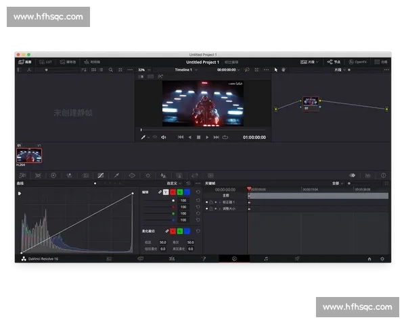Screen dimensions: 406x324
Task: Expand the Sizing keyframe track
Action: pyautogui.click(x=220, y=209)
